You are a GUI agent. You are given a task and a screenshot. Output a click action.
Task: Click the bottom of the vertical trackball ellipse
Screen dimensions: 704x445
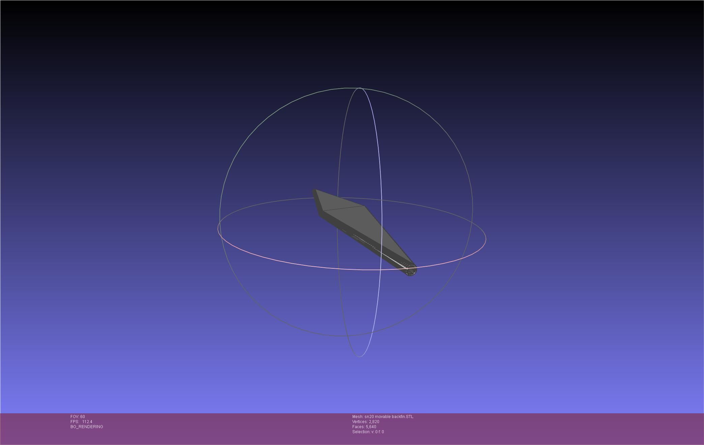pos(359,356)
